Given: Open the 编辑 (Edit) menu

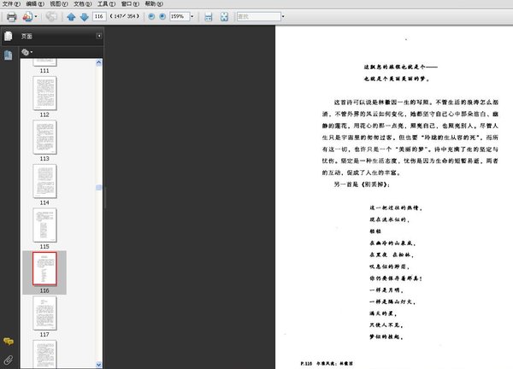Looking at the screenshot, I should pyautogui.click(x=35, y=4).
